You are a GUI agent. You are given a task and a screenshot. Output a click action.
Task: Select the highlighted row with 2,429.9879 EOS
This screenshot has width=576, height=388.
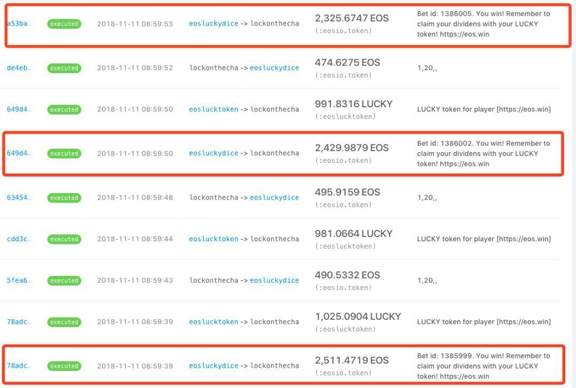[x=288, y=153]
